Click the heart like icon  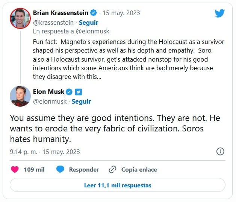point(15,169)
